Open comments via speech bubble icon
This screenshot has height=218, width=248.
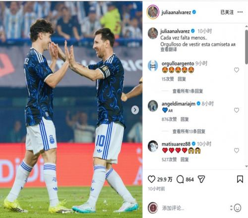tap(180, 179)
